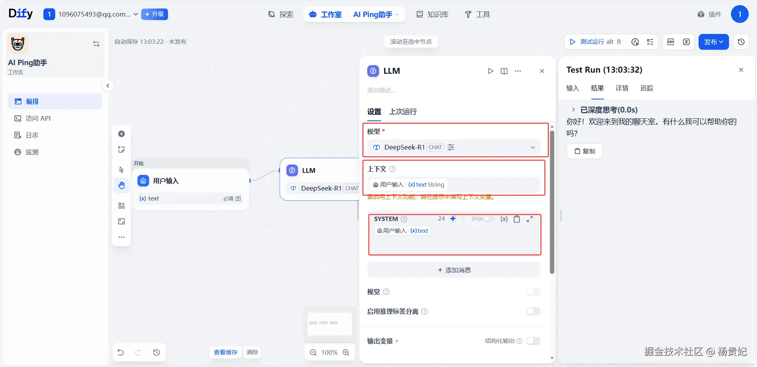Open the AI Ping助手 app switcher dropdown
Image resolution: width=757 pixels, height=367 pixels.
coord(376,15)
